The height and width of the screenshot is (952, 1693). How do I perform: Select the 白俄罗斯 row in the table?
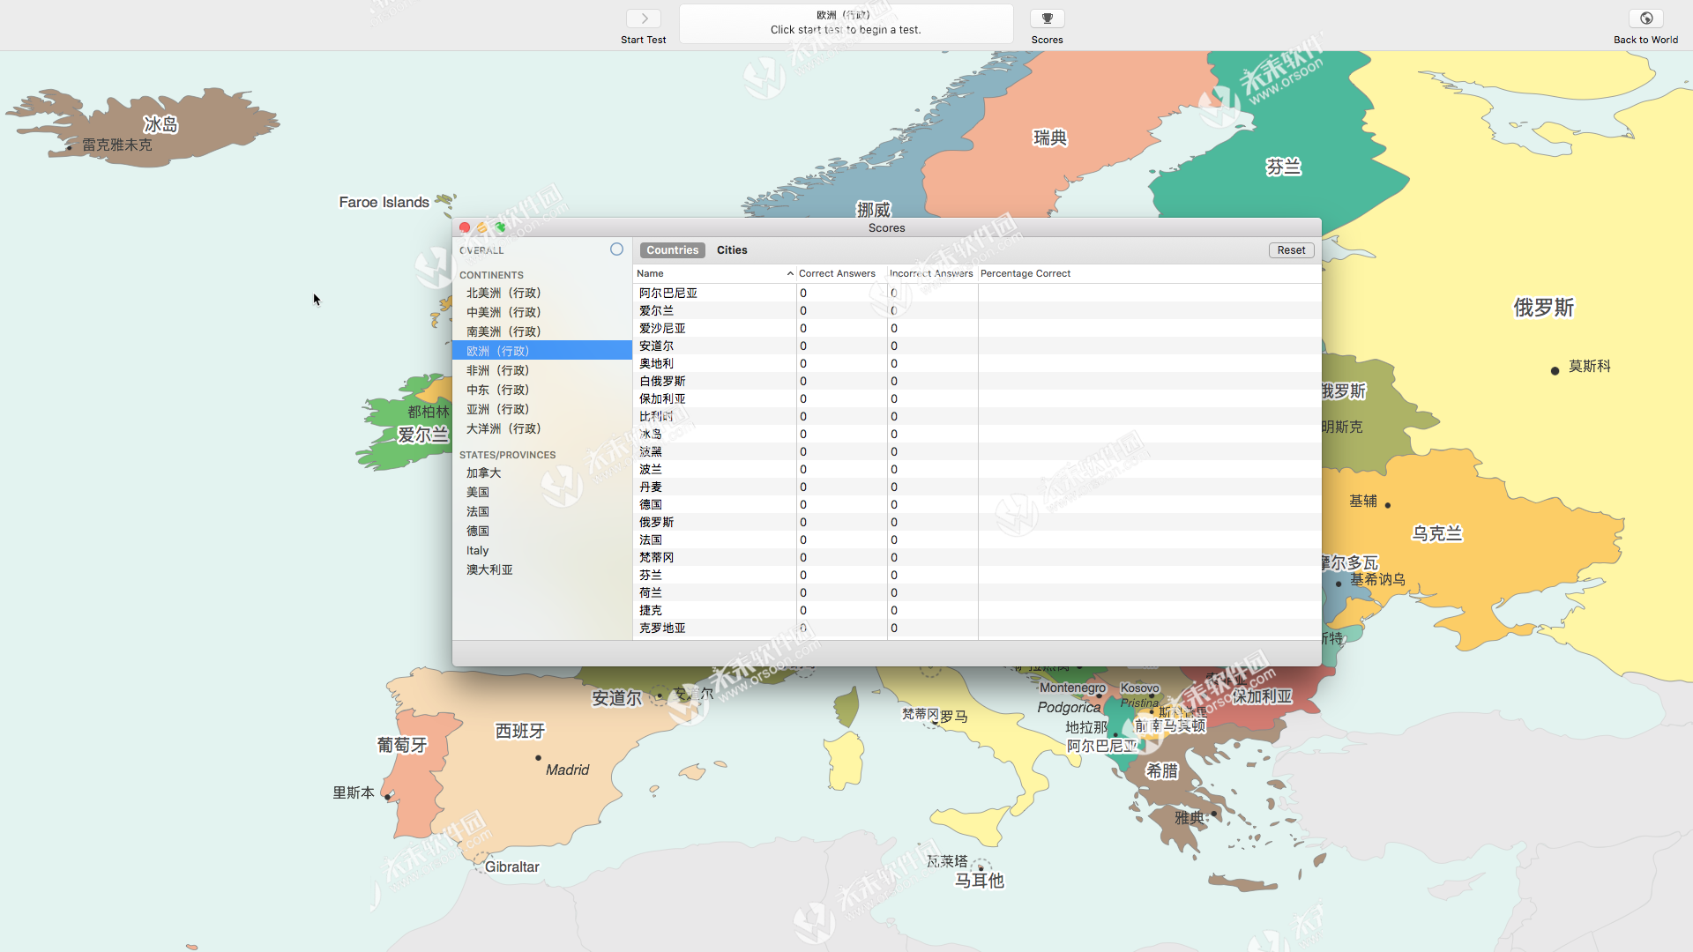click(x=977, y=381)
